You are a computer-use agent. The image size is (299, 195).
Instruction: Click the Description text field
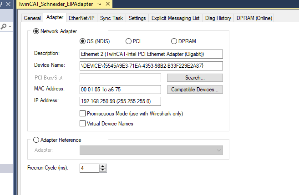pos(151,54)
